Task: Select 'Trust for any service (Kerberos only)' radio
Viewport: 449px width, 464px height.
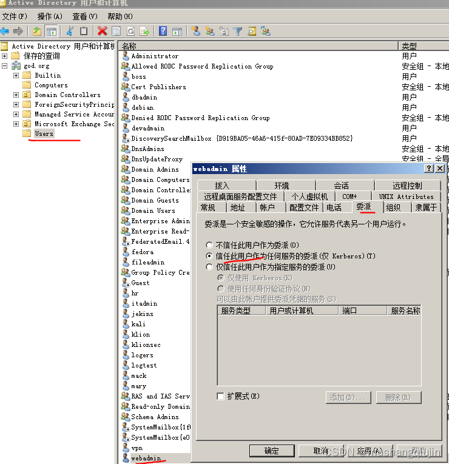Action: 209,256
